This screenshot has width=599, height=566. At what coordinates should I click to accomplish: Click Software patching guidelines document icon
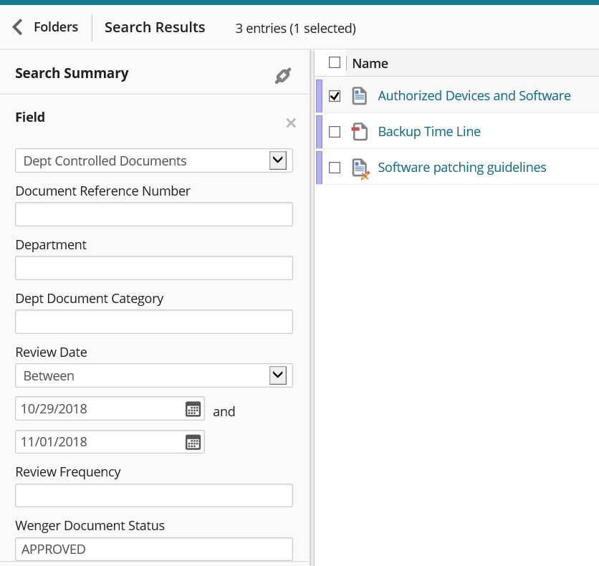click(360, 168)
